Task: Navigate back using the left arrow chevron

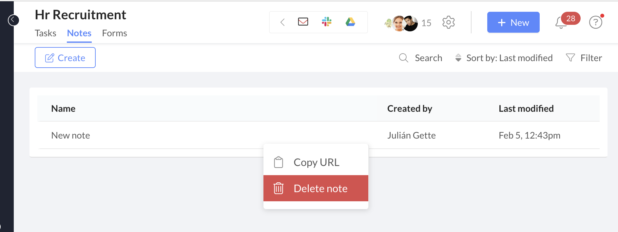Action: tap(282, 22)
